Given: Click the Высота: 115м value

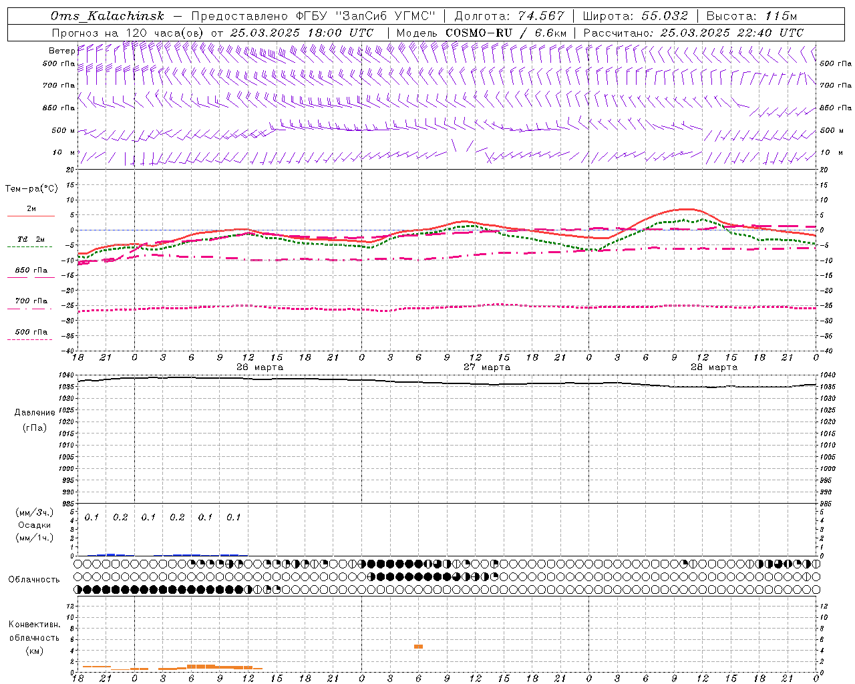Looking at the screenshot, I should (x=751, y=16).
